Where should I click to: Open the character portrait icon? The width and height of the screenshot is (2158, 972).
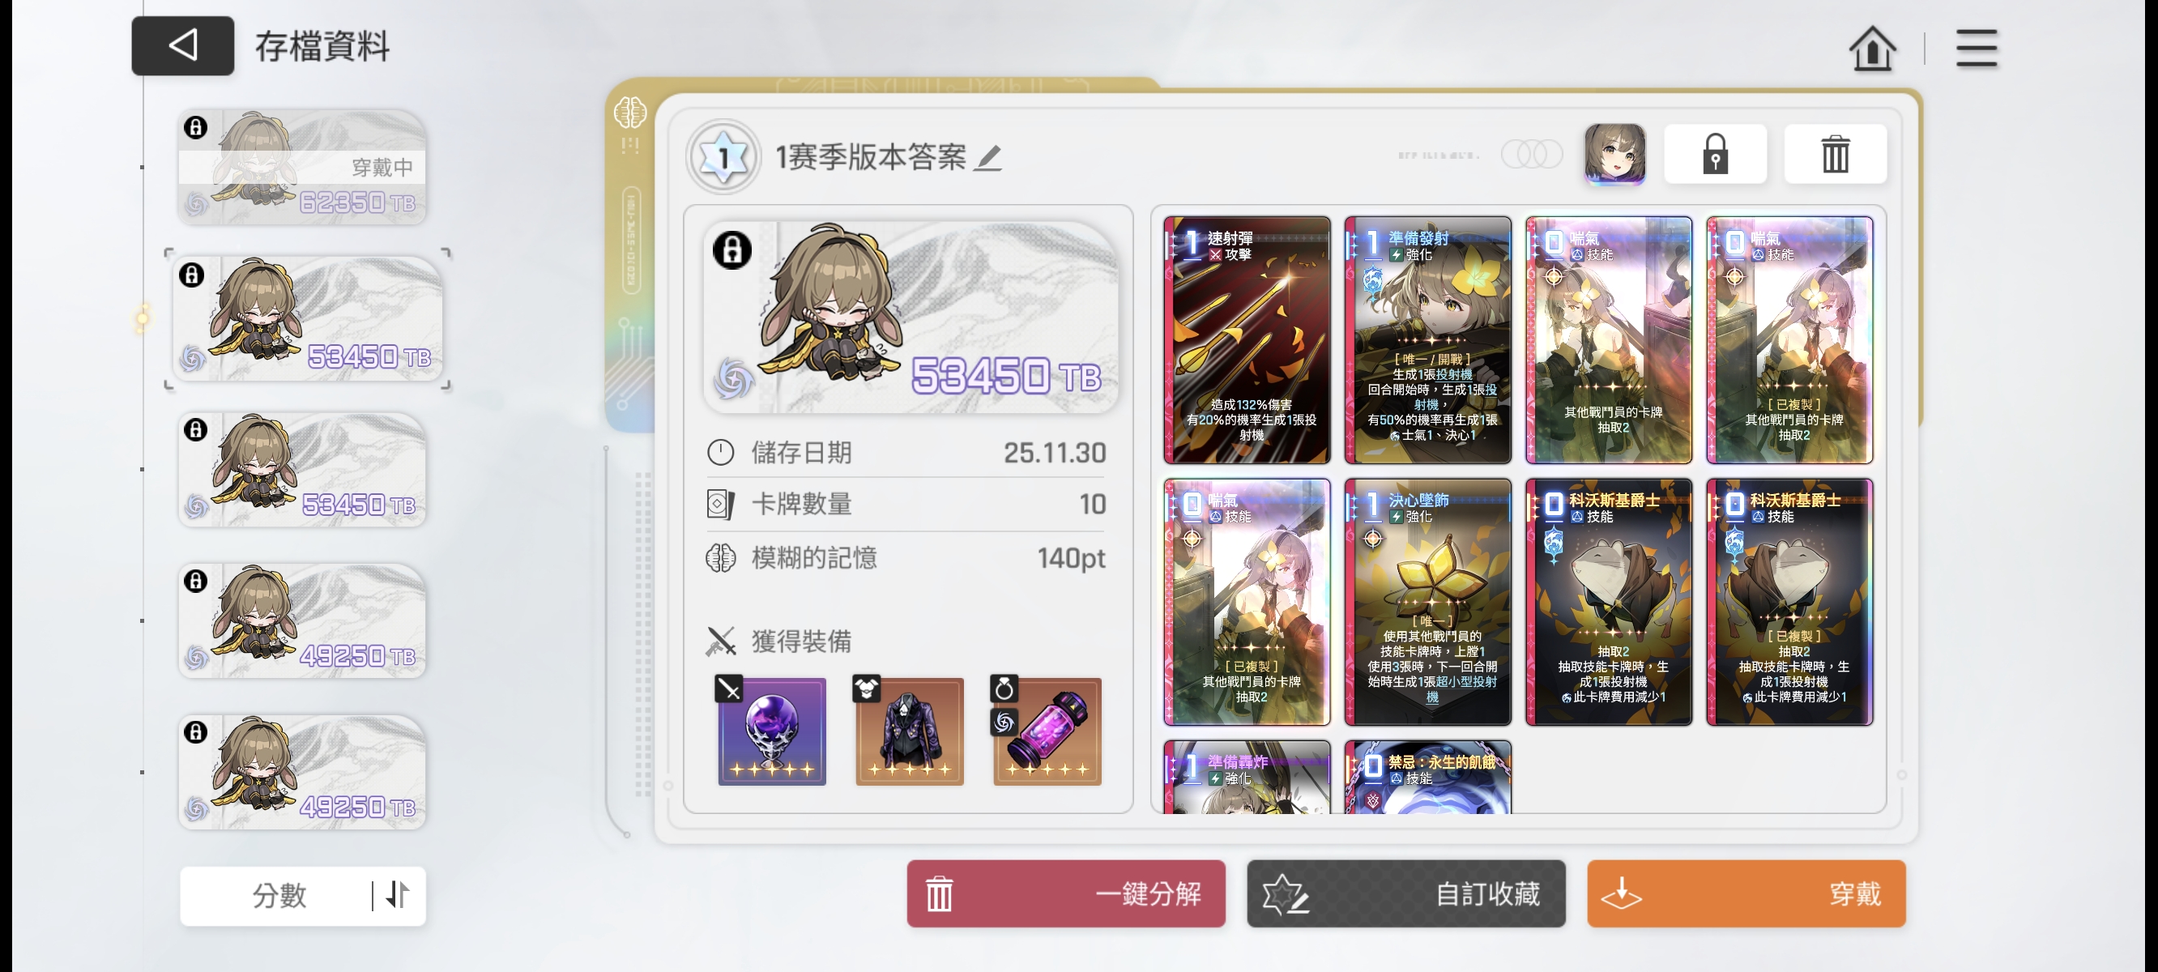click(1614, 154)
